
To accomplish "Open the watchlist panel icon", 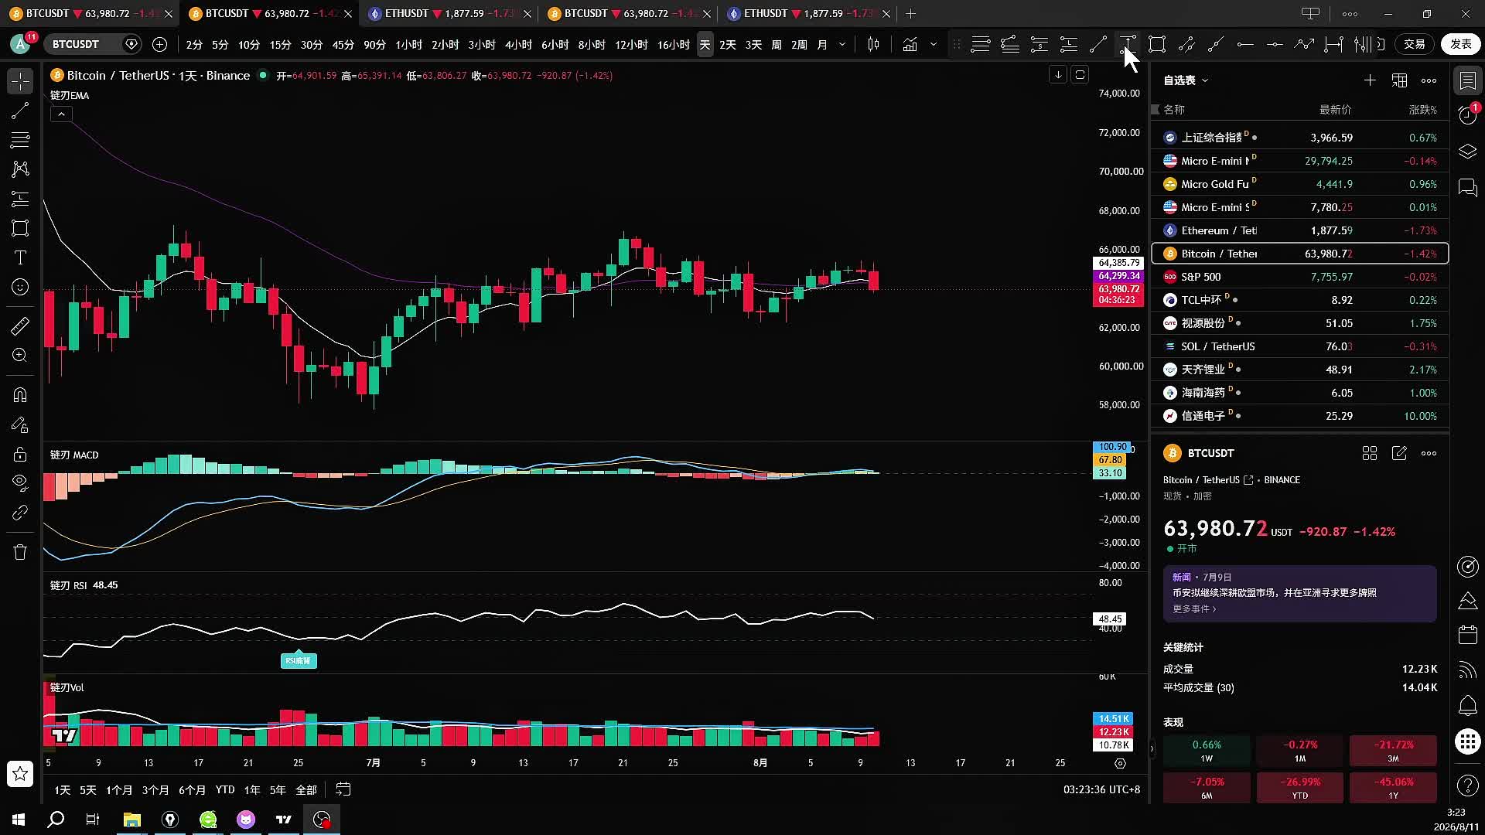I will pyautogui.click(x=1467, y=80).
